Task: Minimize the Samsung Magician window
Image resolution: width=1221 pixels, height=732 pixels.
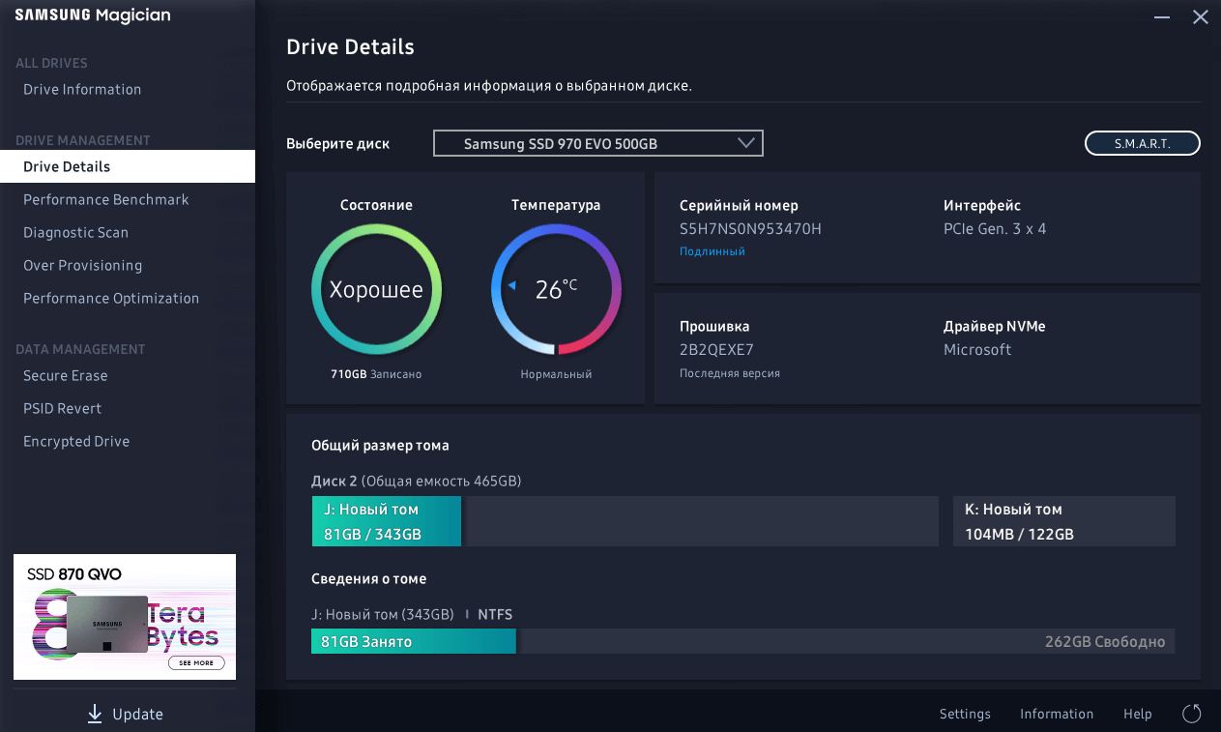Action: pos(1160,16)
